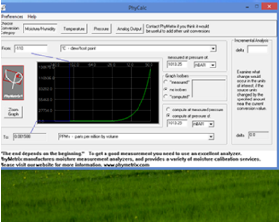Screen dimensions: 279x222
Task: Click the Zoom Graph button
Action: coord(13,112)
